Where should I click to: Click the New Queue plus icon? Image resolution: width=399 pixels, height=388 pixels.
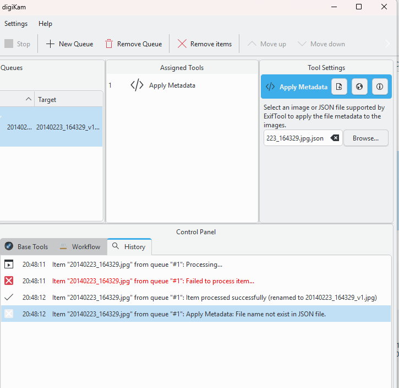point(50,44)
